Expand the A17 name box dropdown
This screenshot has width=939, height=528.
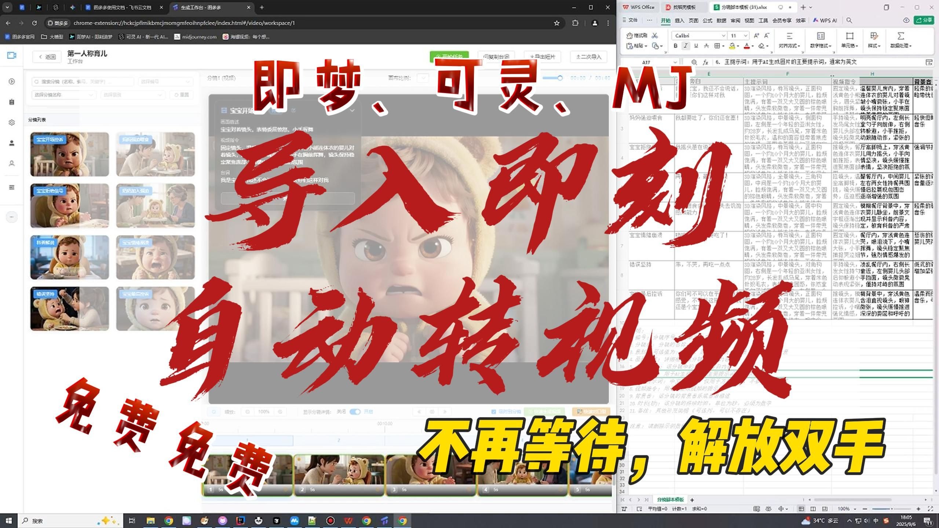[675, 62]
